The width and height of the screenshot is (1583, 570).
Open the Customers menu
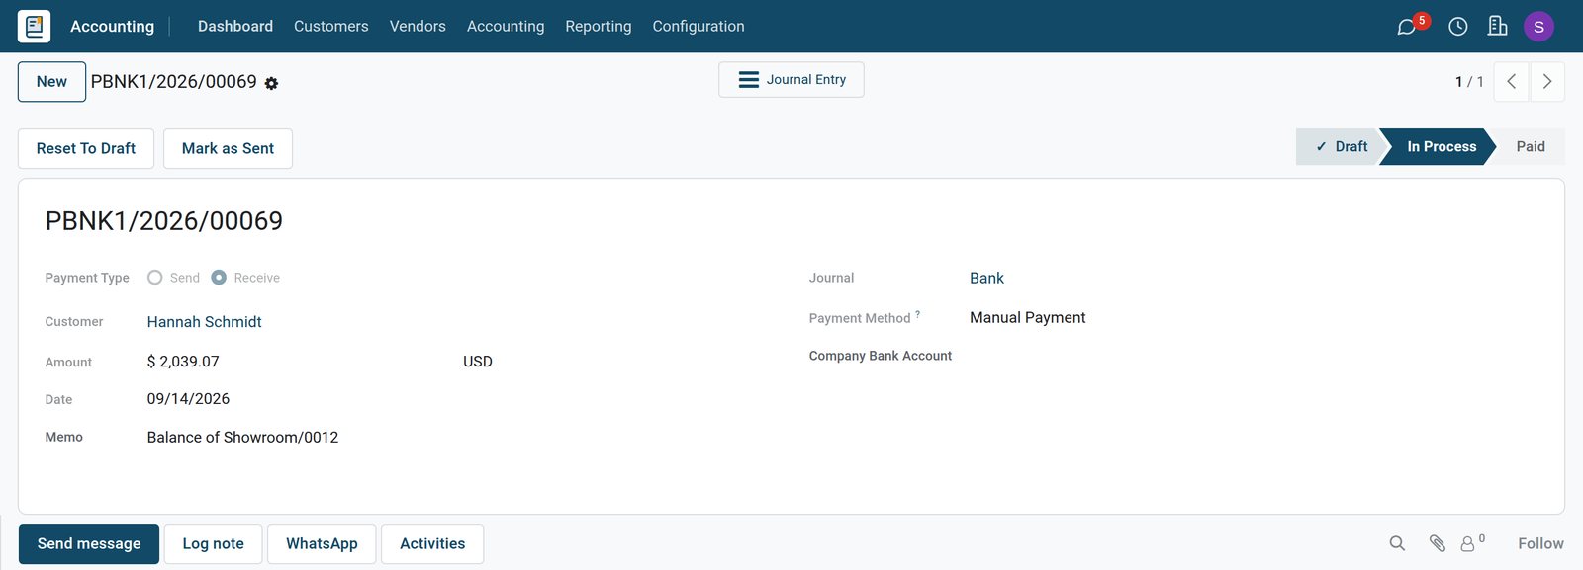click(331, 27)
